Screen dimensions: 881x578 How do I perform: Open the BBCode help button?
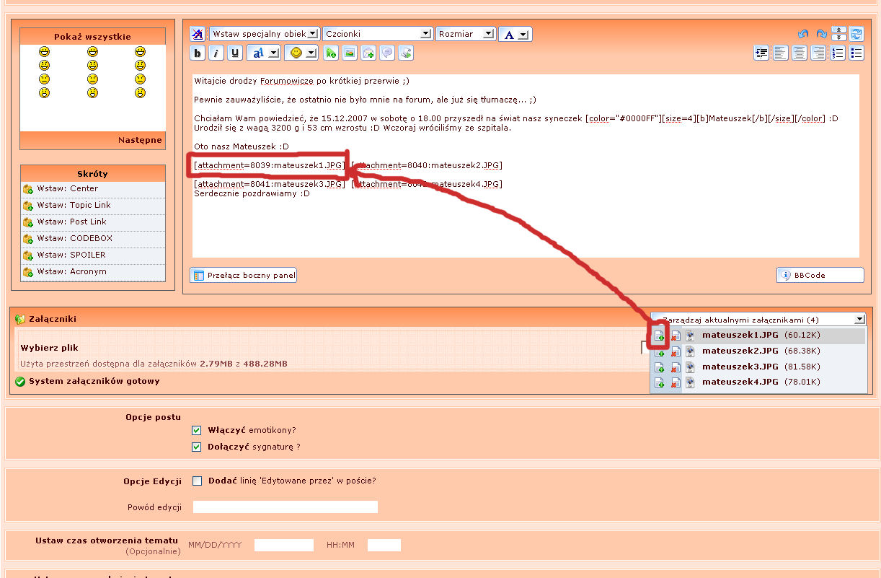820,275
